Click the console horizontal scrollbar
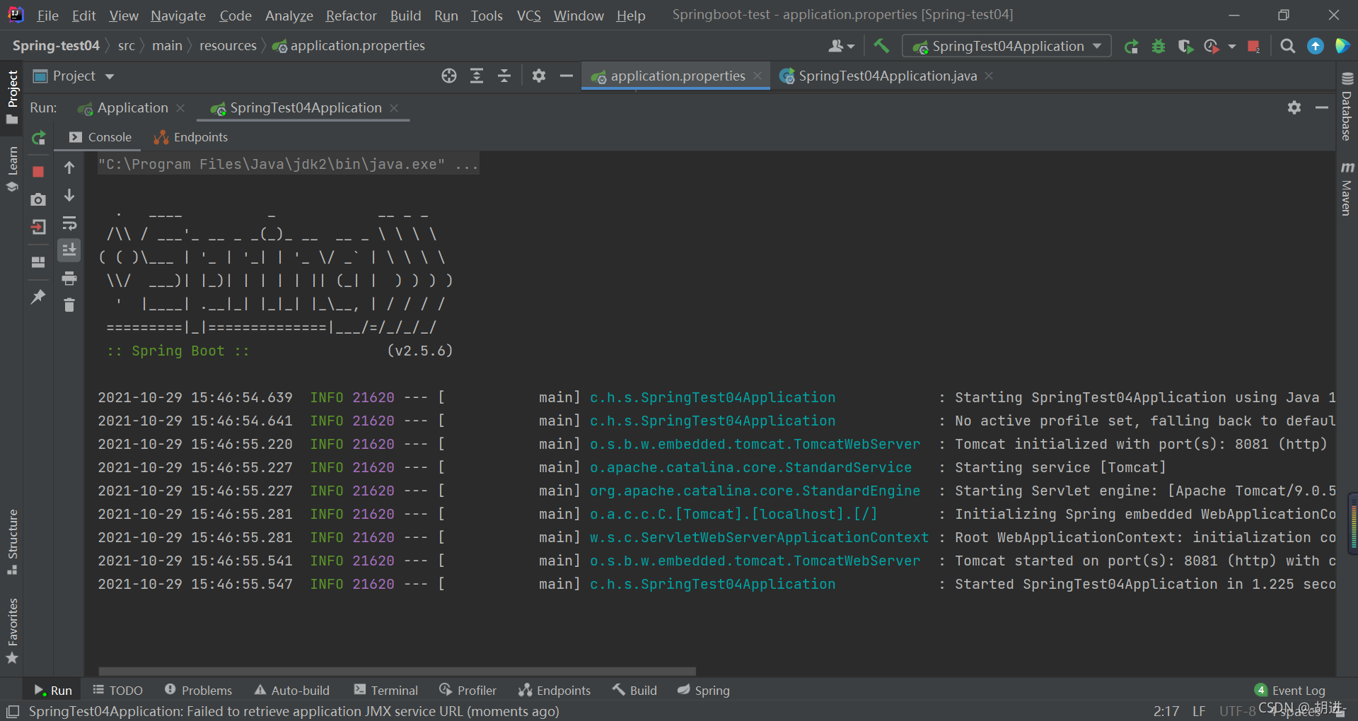The width and height of the screenshot is (1358, 721). (397, 671)
